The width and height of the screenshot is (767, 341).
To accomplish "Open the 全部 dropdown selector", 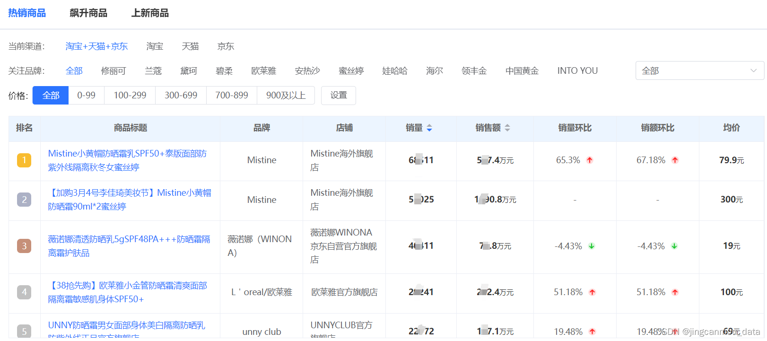I will pyautogui.click(x=699, y=70).
